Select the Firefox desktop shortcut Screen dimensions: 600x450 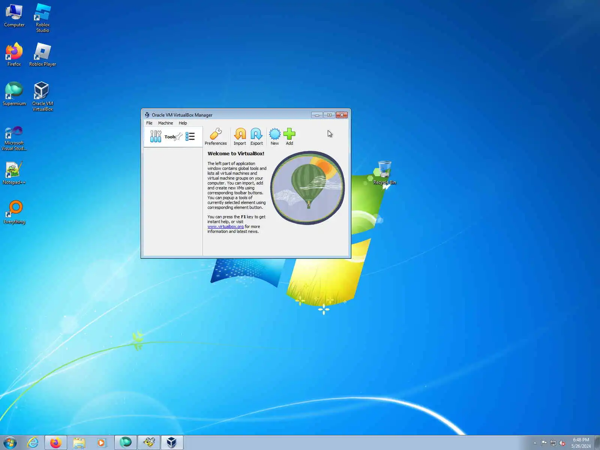[x=14, y=55]
